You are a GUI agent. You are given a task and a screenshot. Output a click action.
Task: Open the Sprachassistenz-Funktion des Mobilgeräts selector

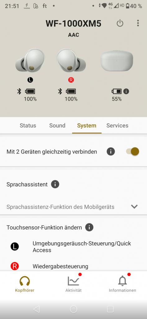click(73, 207)
